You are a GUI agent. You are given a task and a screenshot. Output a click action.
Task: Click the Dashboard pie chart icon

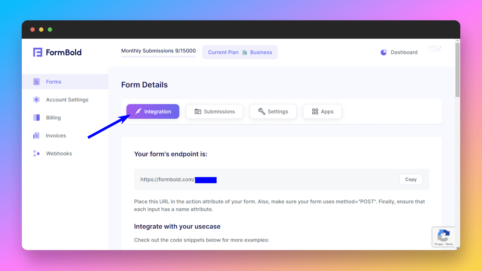click(x=384, y=52)
